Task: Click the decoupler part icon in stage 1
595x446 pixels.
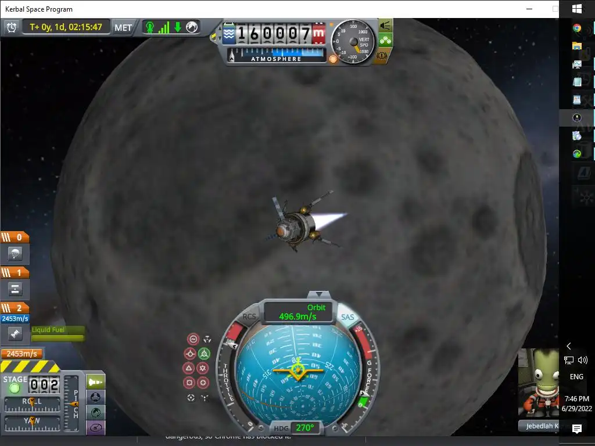Action: click(x=15, y=289)
